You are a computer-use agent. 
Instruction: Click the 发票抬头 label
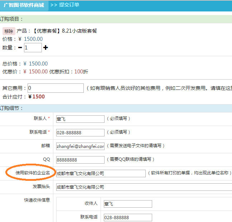(x=41, y=186)
